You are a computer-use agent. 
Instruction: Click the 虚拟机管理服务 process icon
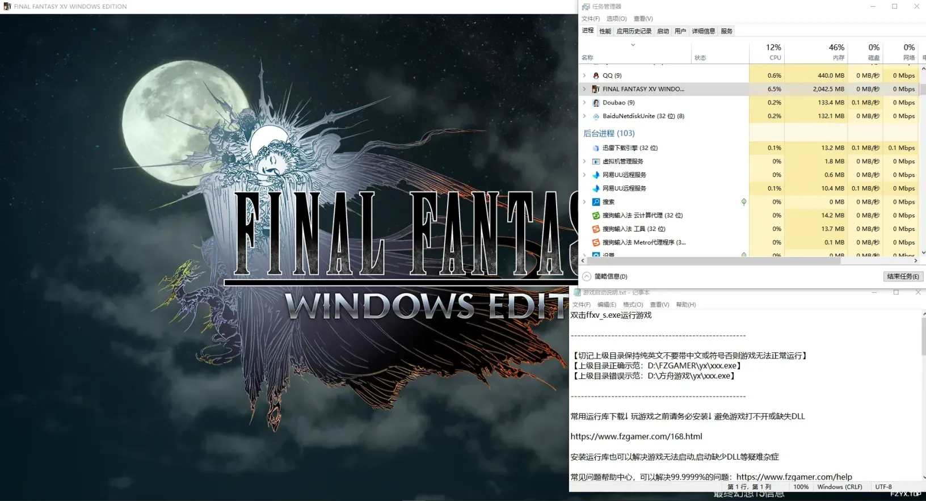click(596, 162)
